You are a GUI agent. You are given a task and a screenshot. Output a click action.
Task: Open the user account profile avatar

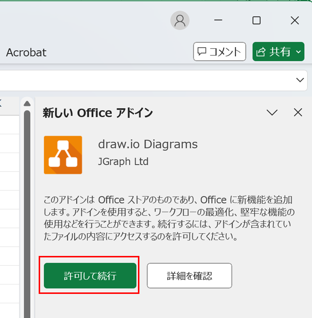click(180, 20)
